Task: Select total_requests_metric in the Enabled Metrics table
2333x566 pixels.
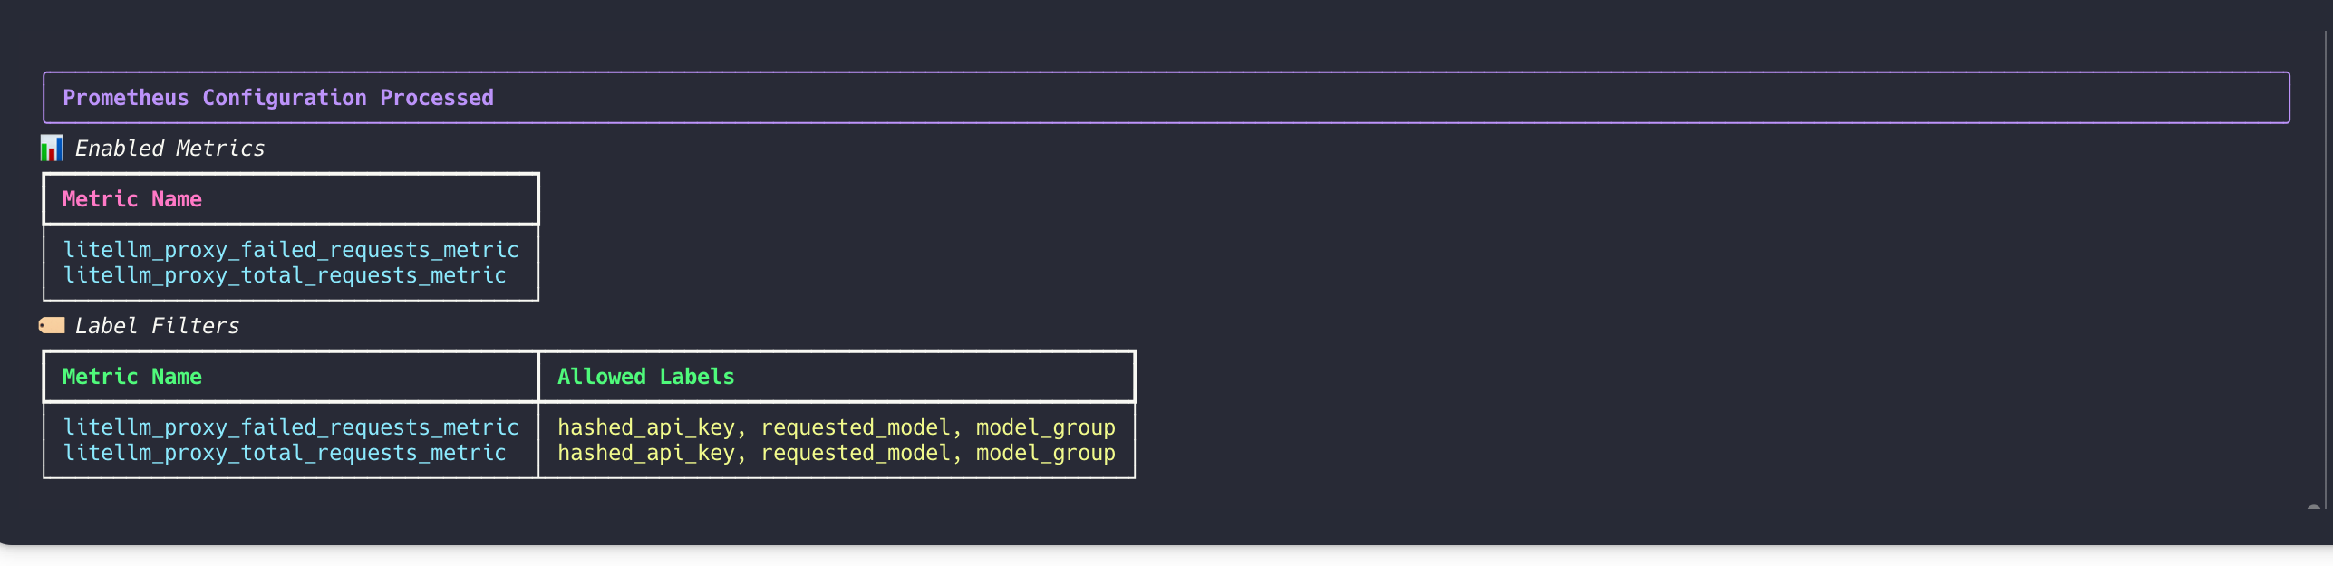Action: pyautogui.click(x=284, y=275)
